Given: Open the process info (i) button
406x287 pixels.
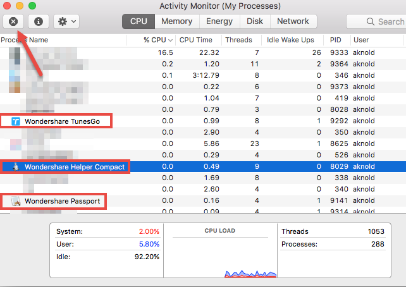Looking at the screenshot, I should click(39, 21).
